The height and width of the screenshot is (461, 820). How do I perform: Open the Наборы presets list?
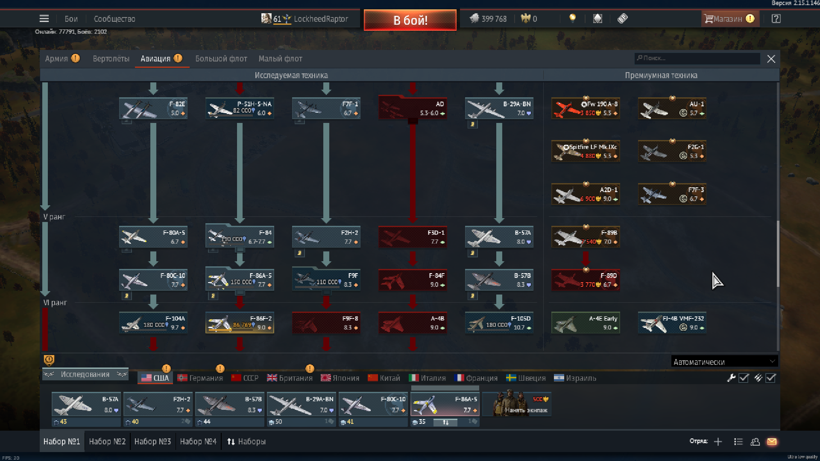point(246,441)
